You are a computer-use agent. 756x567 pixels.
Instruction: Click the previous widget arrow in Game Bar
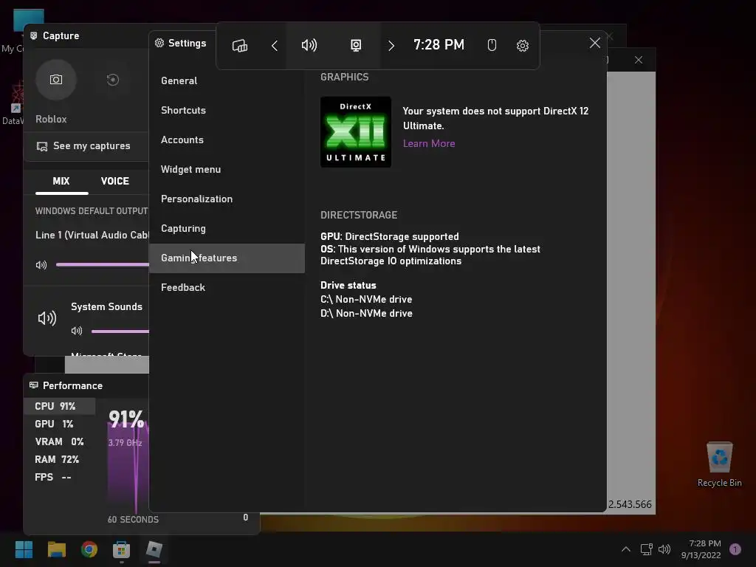[x=275, y=46]
